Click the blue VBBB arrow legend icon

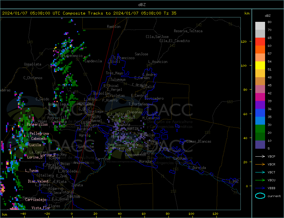[x=260, y=188]
